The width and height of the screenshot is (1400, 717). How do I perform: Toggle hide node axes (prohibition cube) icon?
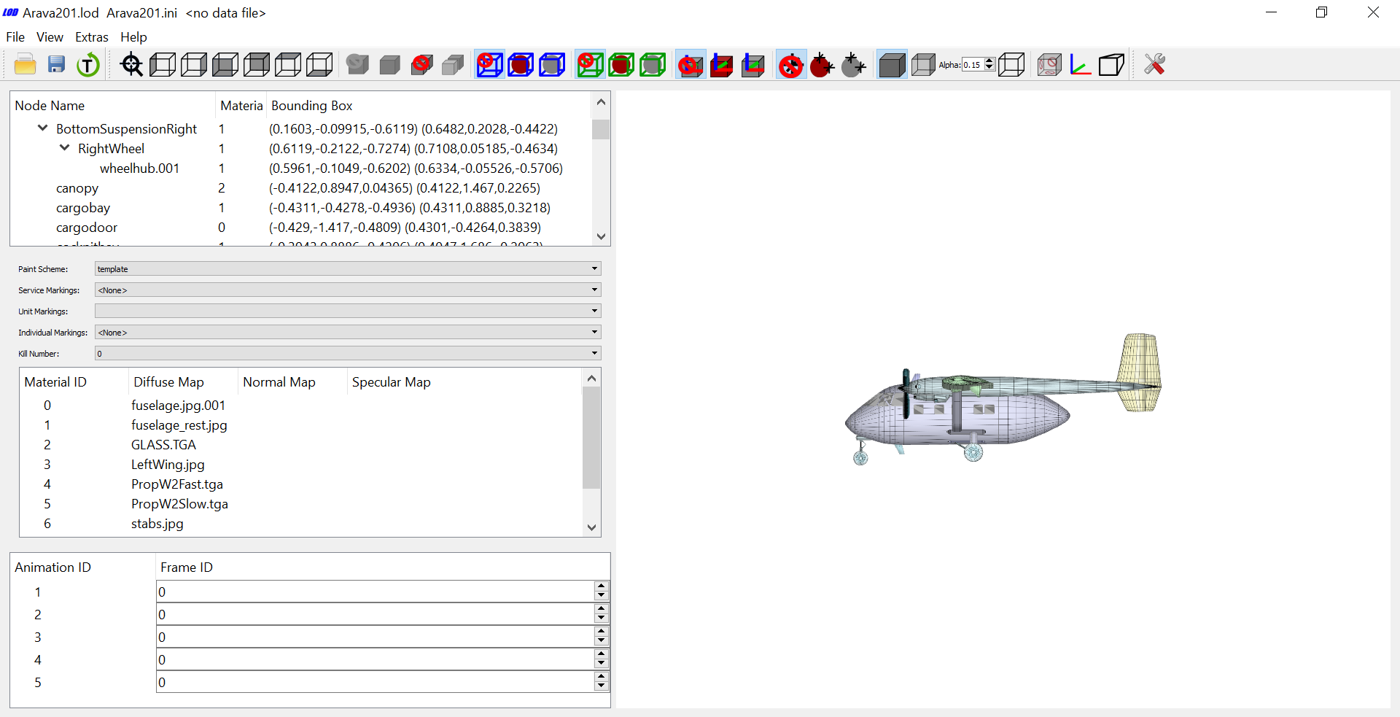691,65
